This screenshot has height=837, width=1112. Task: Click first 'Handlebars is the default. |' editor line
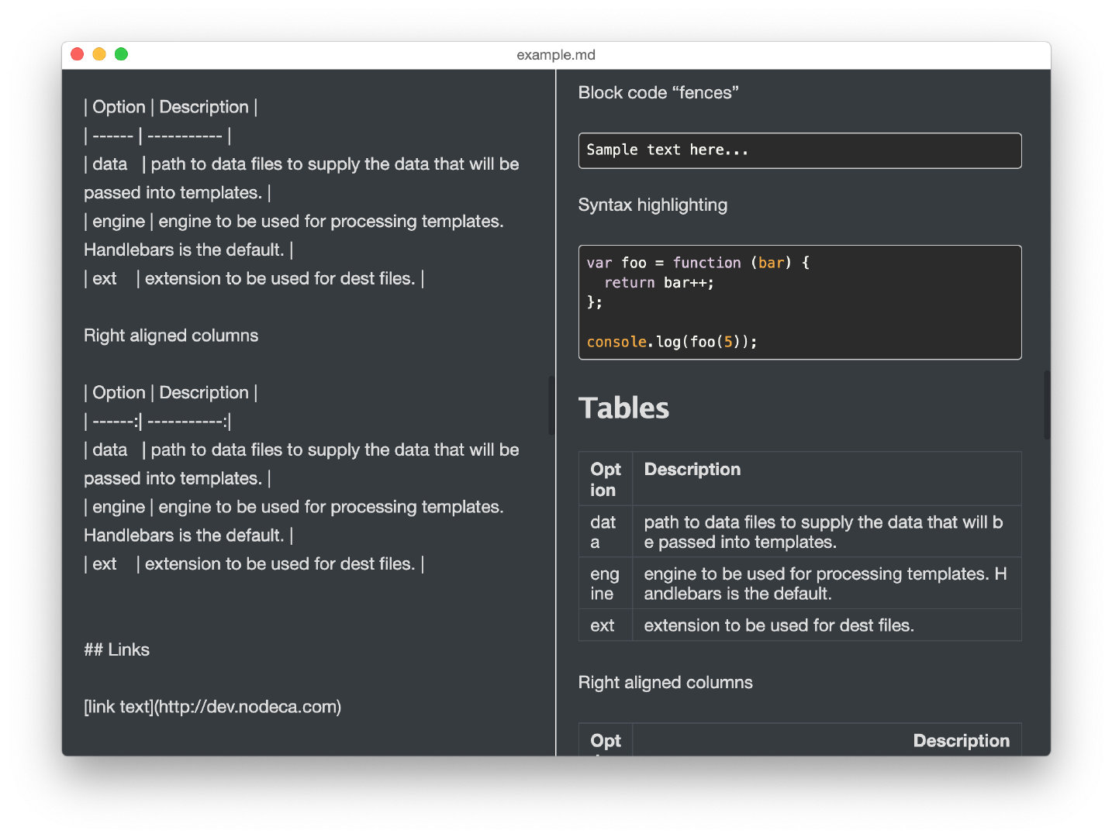point(188,250)
